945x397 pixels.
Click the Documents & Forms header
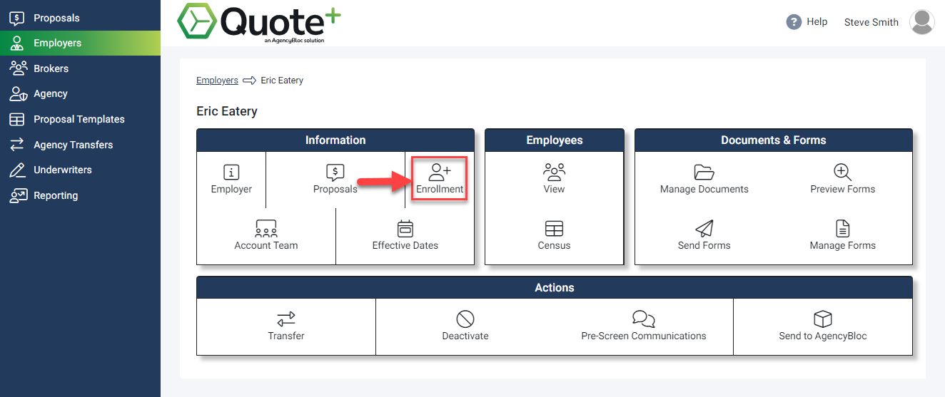point(774,140)
